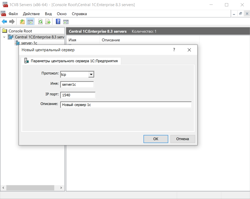Select Console Root in the tree
This screenshot has height=199, width=250.
point(20,31)
